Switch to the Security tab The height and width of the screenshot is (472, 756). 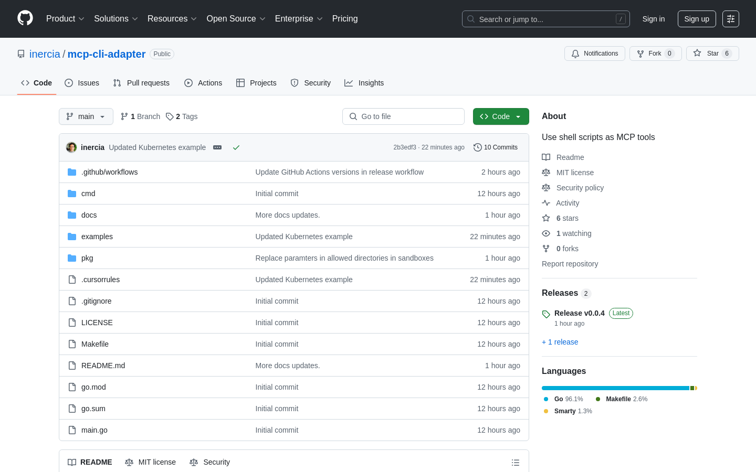pos(311,83)
